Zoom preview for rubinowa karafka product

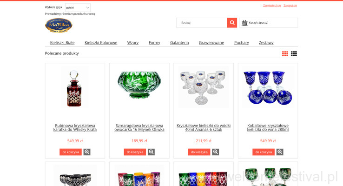coord(87,152)
